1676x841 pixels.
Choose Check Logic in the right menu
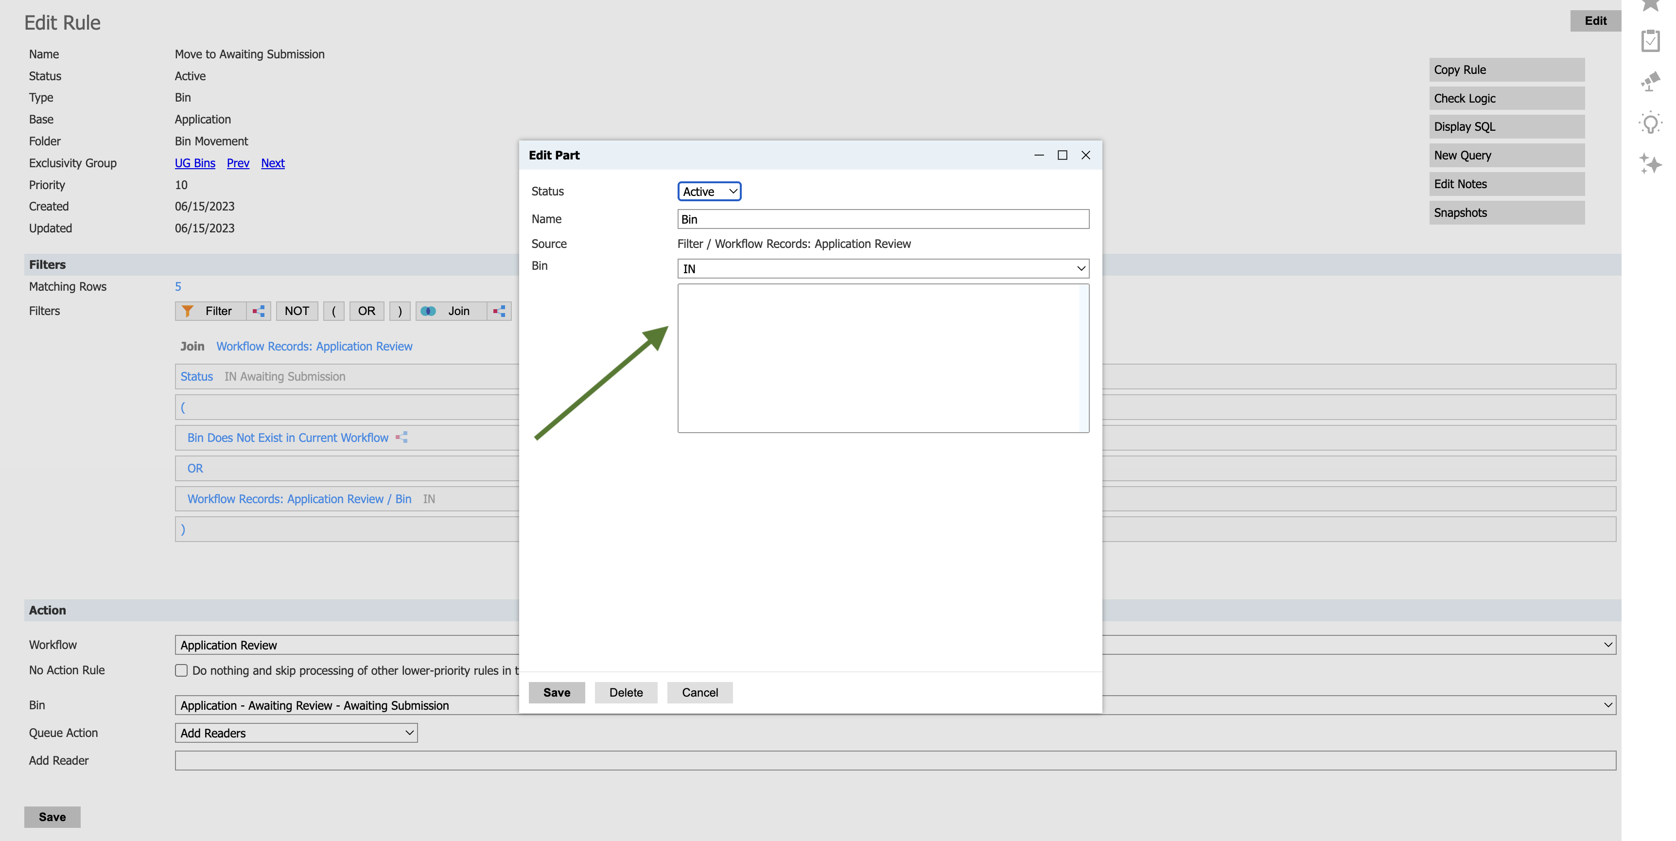[1506, 98]
